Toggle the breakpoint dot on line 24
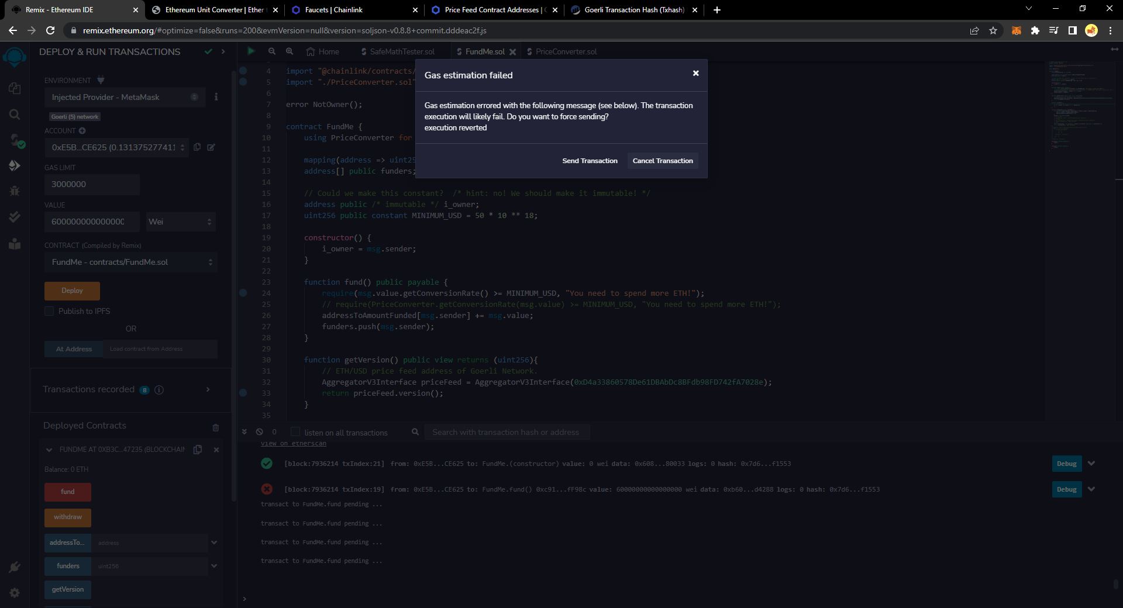Screen dimensions: 1123x608 [243, 293]
